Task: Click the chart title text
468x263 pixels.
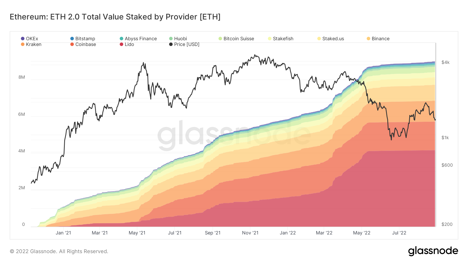Action: point(115,17)
